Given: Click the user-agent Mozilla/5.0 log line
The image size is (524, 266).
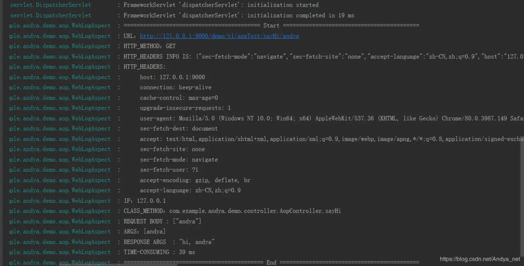Looking at the screenshot, I should point(332,118).
